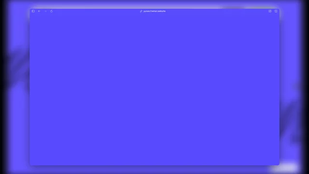Open the split view icon at far right
This screenshot has height=174, width=309.
click(276, 11)
